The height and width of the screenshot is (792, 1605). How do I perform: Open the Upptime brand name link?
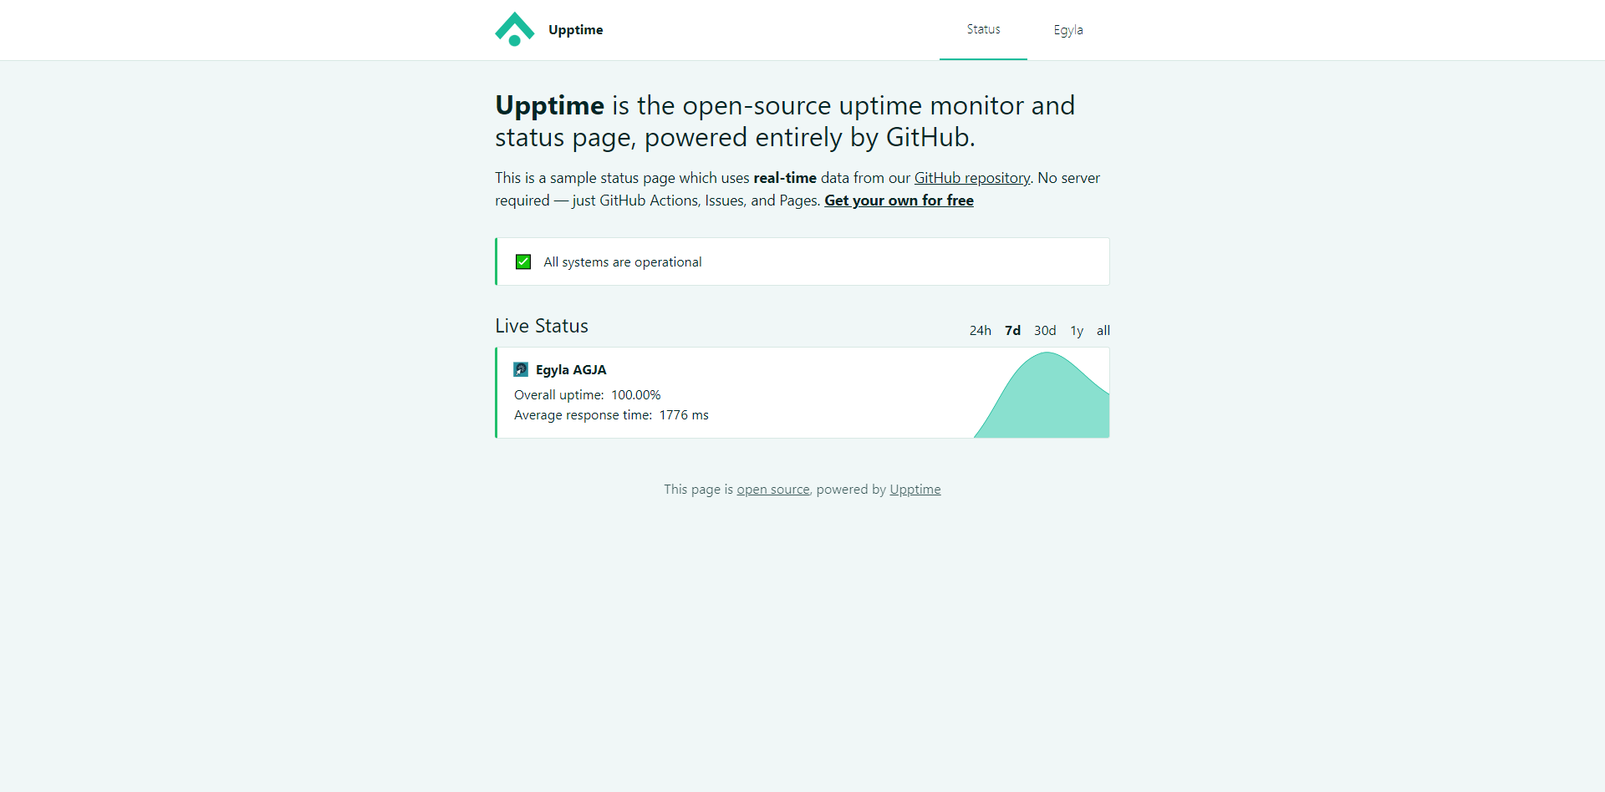[x=575, y=30]
